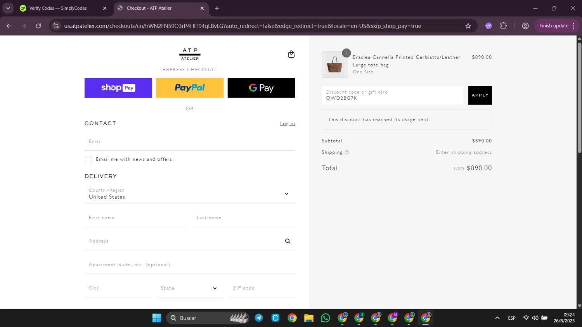
Task: Go back to the previous page
Action: coord(9,26)
